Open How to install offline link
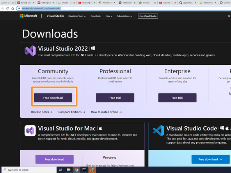This screenshot has height=173, width=231. [x=106, y=112]
